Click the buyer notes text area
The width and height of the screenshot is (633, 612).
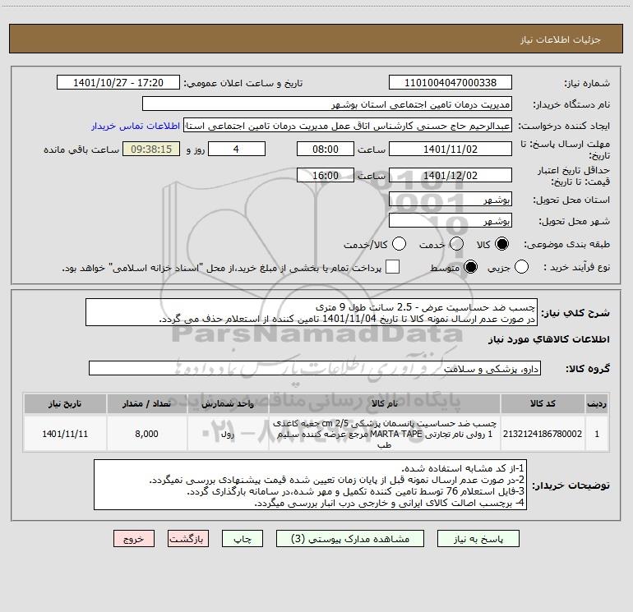311,485
